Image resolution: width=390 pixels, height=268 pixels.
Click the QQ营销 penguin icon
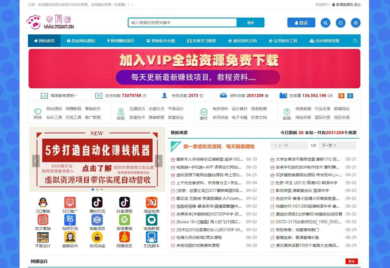click(x=43, y=202)
